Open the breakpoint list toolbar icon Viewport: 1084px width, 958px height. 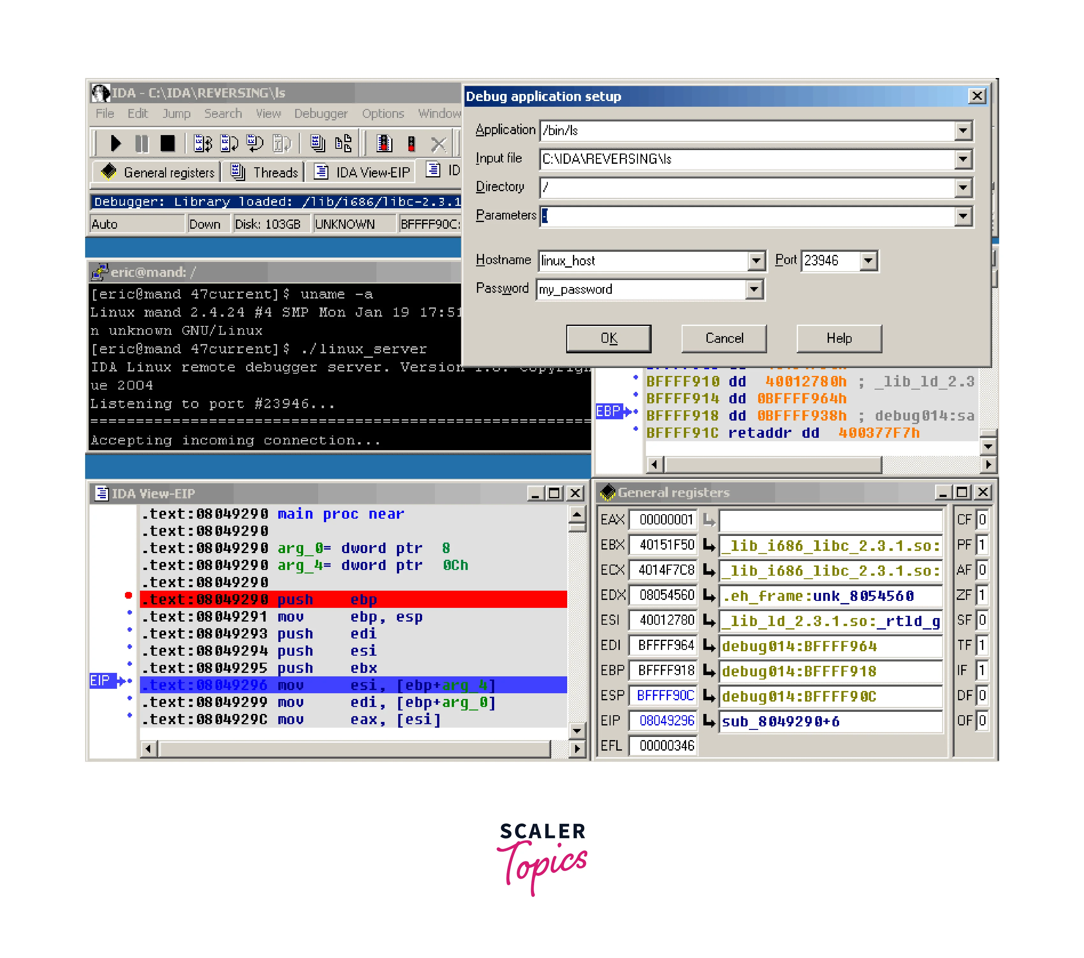point(384,144)
